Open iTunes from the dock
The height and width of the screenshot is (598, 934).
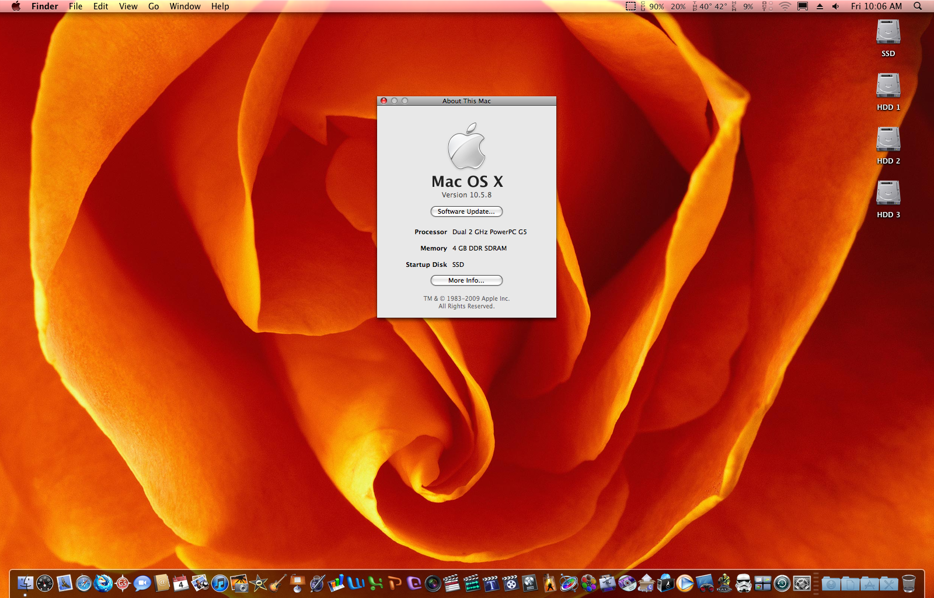[220, 583]
